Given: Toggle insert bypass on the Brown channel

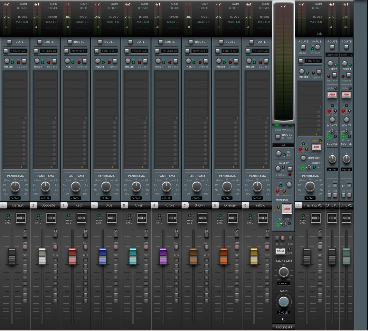Looking at the screenshot, I should click(x=206, y=61).
